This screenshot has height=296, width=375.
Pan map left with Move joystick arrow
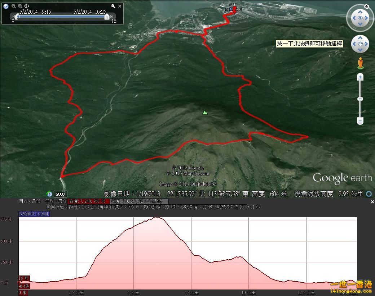(354, 44)
